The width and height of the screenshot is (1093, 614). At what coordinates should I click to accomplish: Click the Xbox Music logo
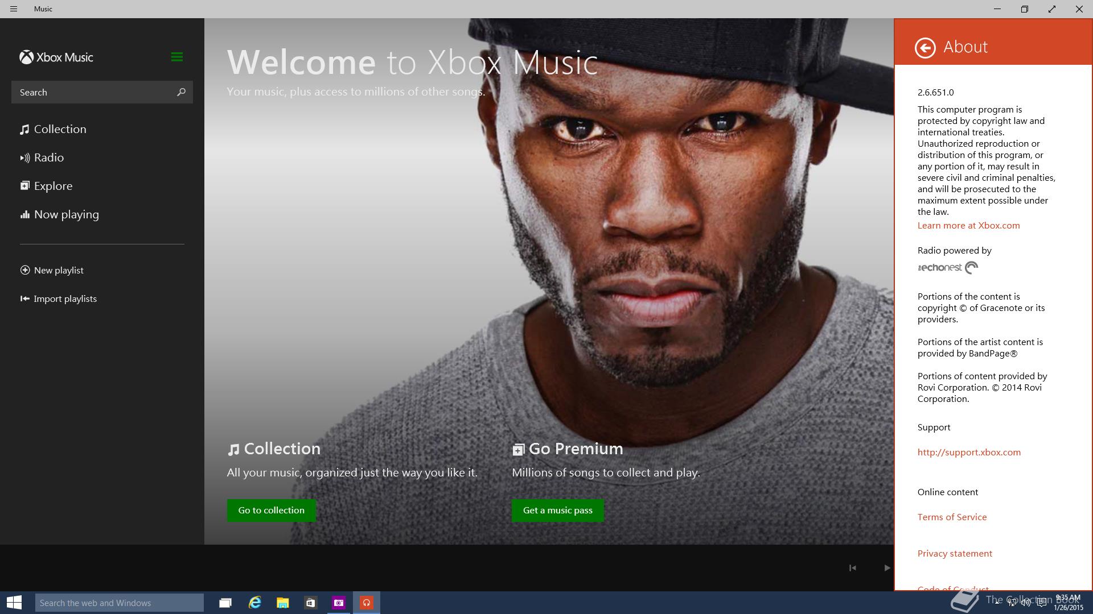56,57
